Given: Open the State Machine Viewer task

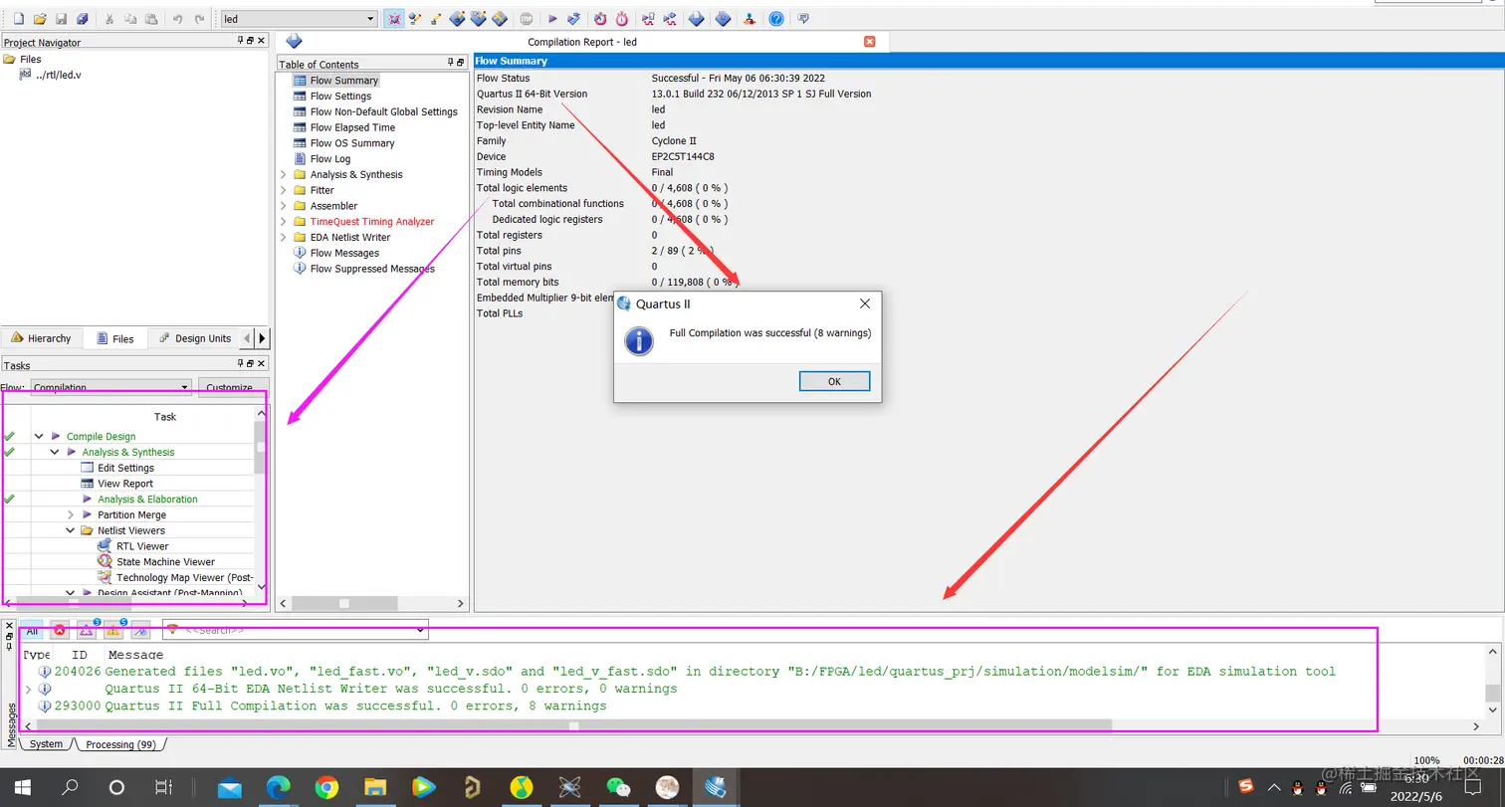Looking at the screenshot, I should click(x=165, y=562).
